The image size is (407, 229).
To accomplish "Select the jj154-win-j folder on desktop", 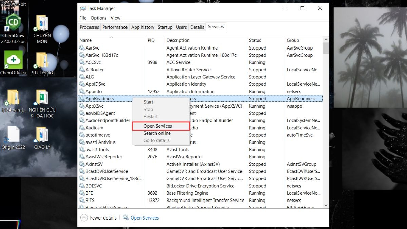I will [14, 101].
